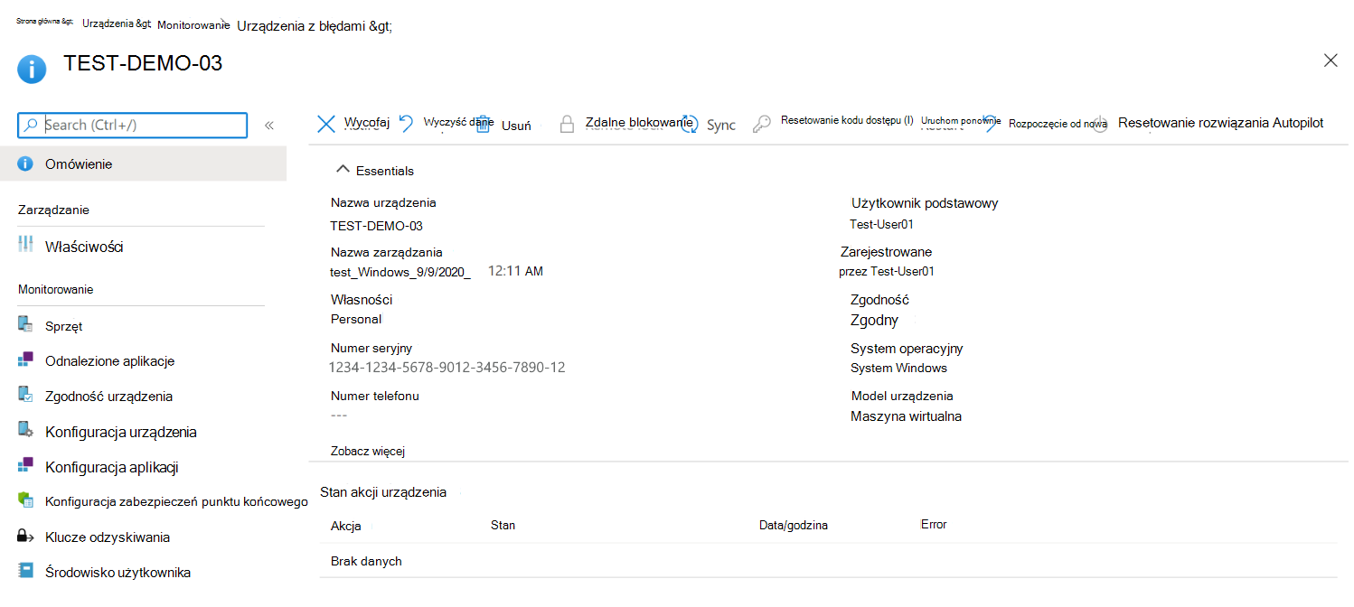The width and height of the screenshot is (1354, 607).
Task: Select the Środowisko użytkownika notebook icon
Action: (x=26, y=572)
